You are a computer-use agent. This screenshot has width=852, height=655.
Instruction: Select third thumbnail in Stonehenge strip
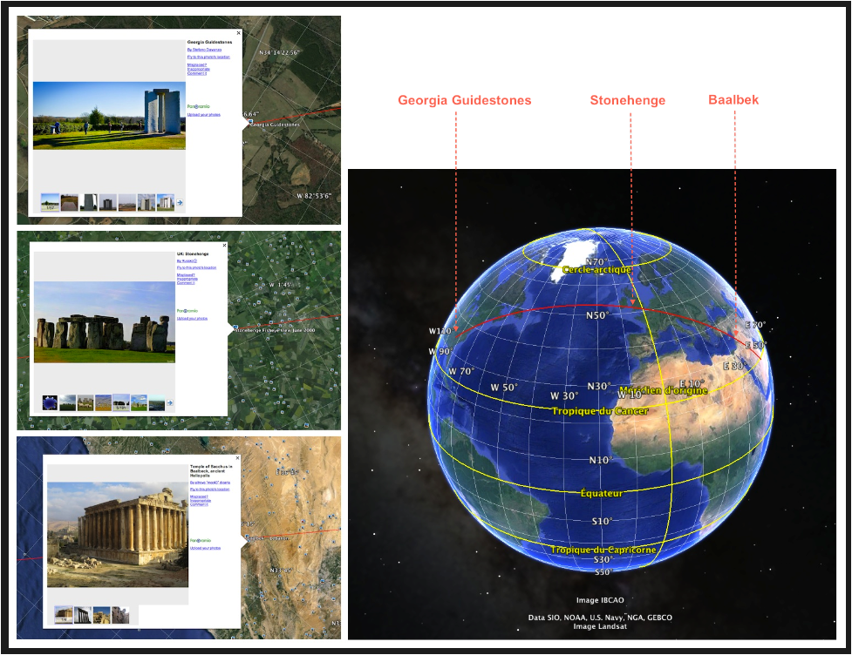(x=85, y=402)
